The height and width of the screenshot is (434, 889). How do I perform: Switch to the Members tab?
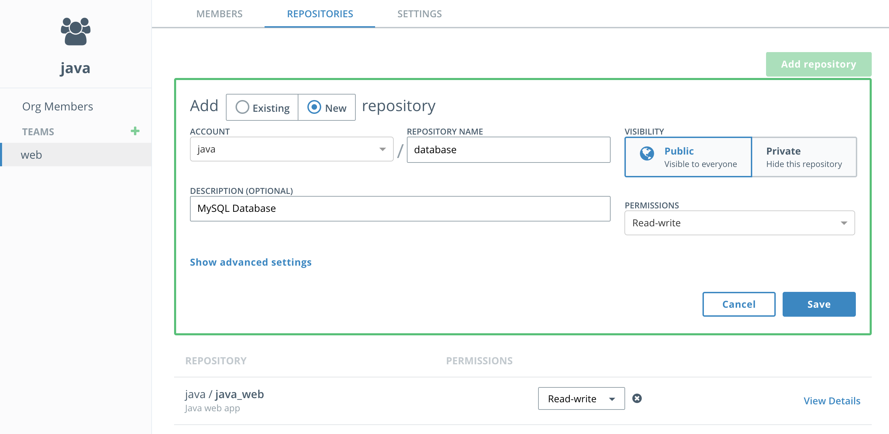(219, 14)
